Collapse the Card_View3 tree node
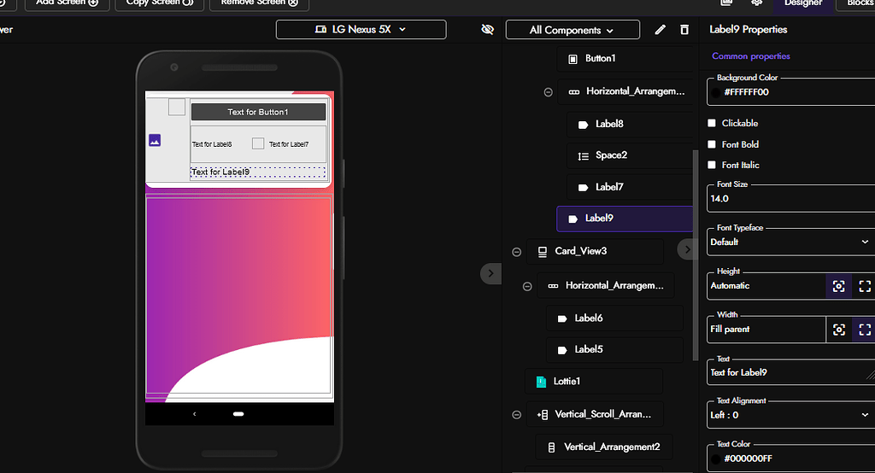Screen dimensions: 875x473 click(x=516, y=252)
